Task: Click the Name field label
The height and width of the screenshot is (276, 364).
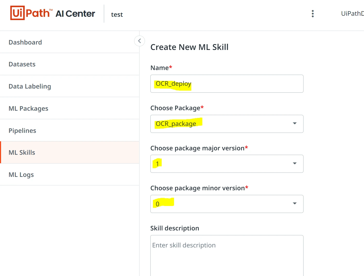Action: (161, 68)
